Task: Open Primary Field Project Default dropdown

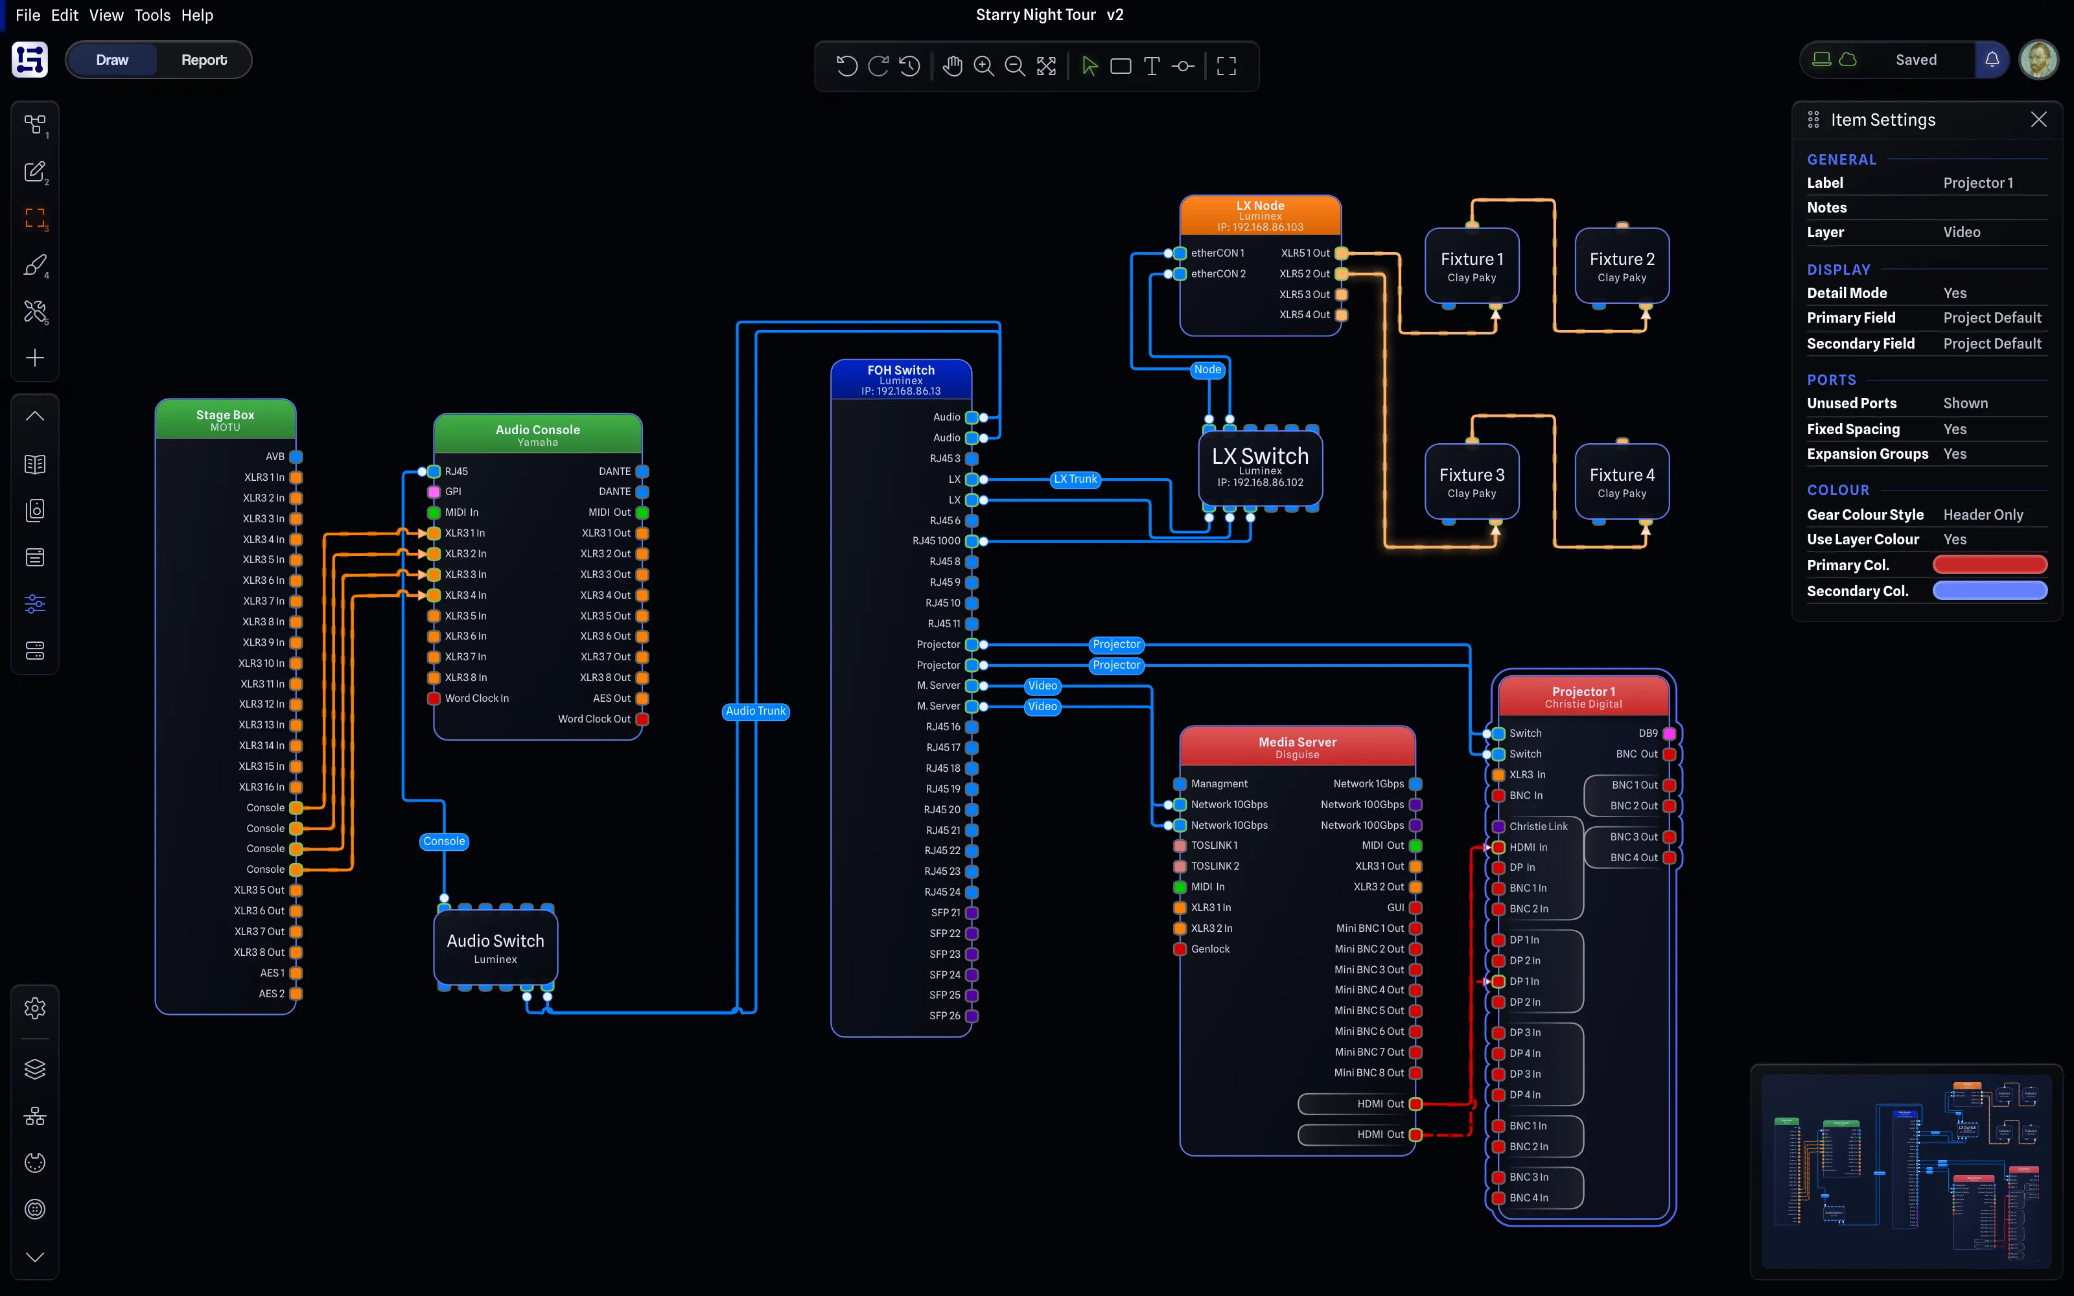Action: pos(1992,318)
